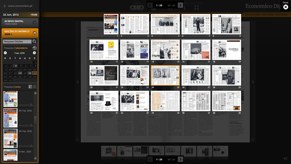Click the Pesquisar Edições search field
Screen dimensions: 291x164
coord(17,41)
